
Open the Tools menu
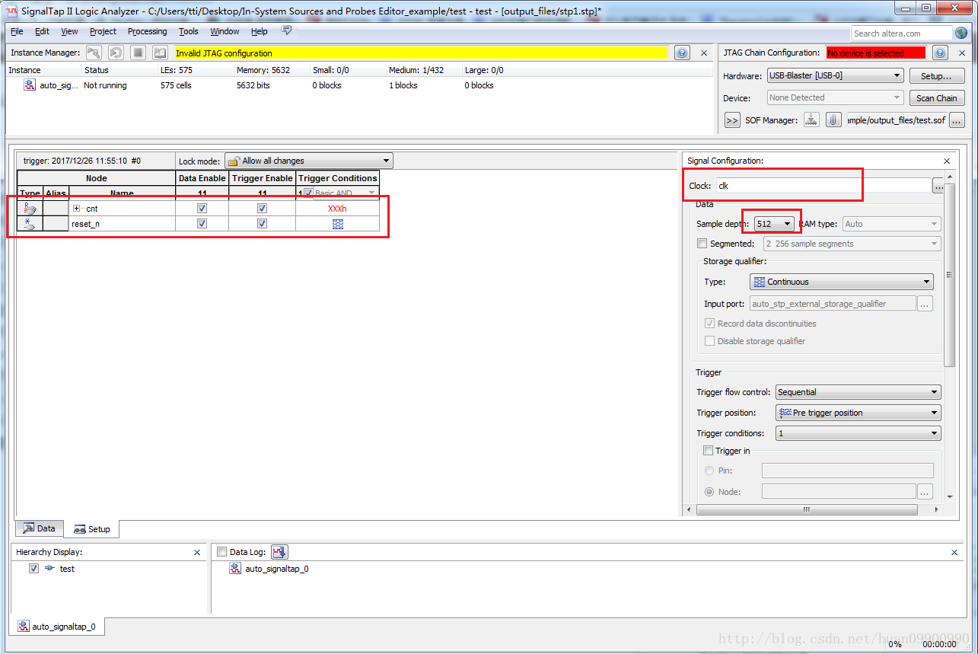(188, 31)
